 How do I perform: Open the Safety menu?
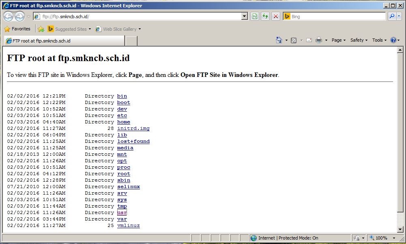358,40
